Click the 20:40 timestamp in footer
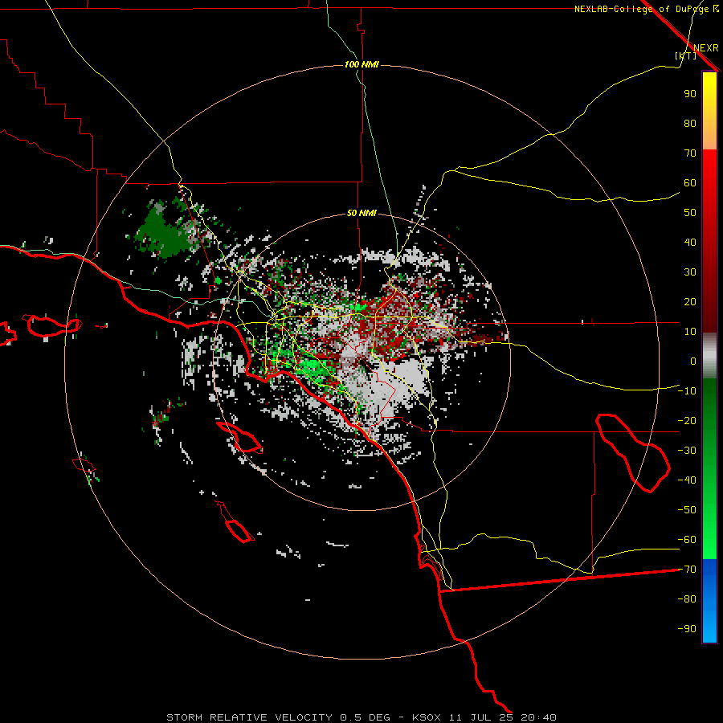Viewport: 723px width, 723px height. coord(538,717)
